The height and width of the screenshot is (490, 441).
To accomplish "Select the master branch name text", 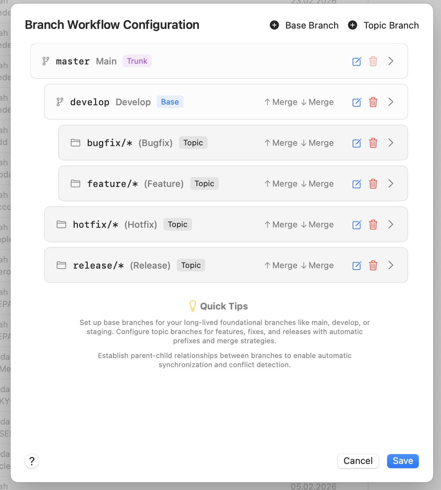I will click(x=73, y=61).
